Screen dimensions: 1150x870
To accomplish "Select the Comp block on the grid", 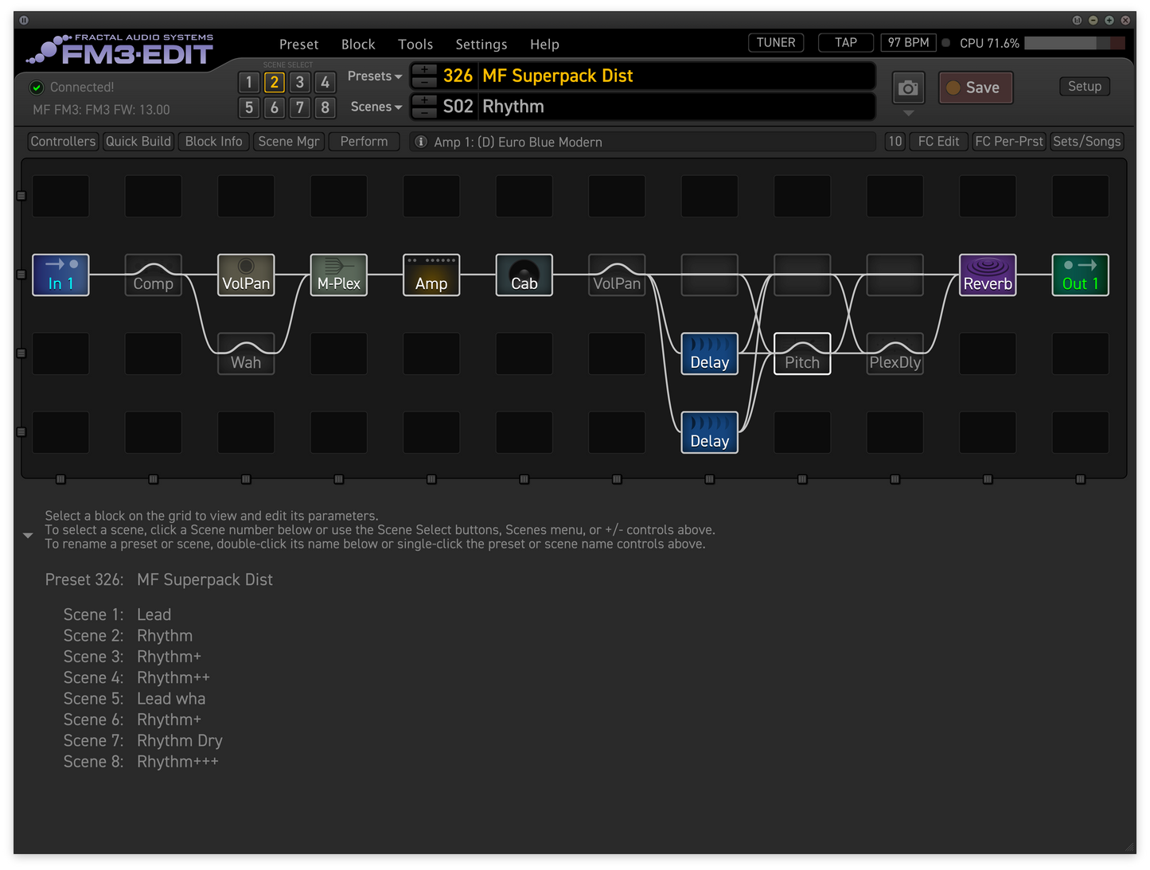I will (153, 275).
